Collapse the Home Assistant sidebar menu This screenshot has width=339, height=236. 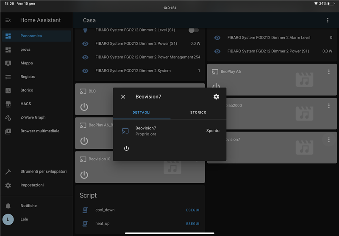click(x=8, y=20)
